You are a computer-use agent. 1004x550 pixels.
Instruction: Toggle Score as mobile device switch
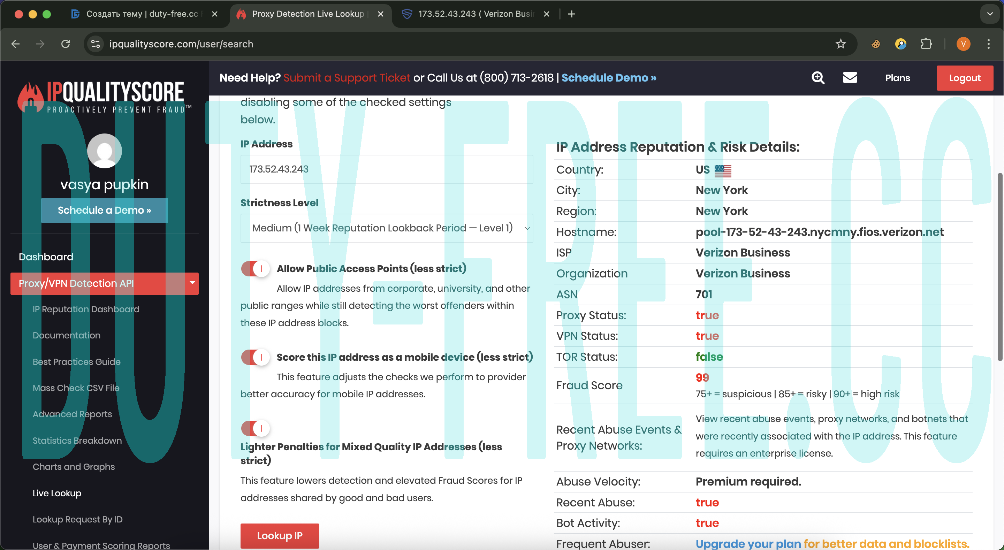point(255,357)
